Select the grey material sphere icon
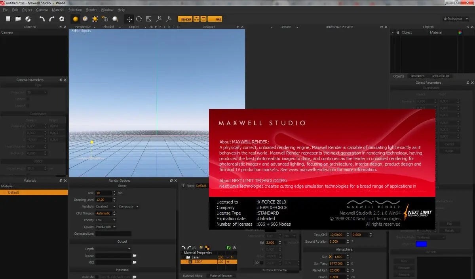475x279 pixels. 85,19
